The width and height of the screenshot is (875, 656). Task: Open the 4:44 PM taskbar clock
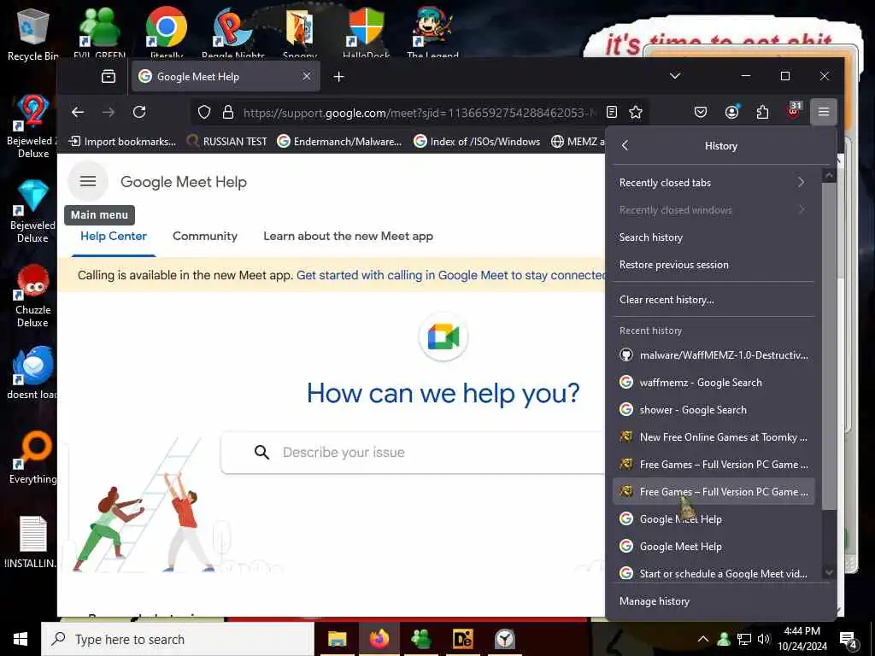pos(802,639)
